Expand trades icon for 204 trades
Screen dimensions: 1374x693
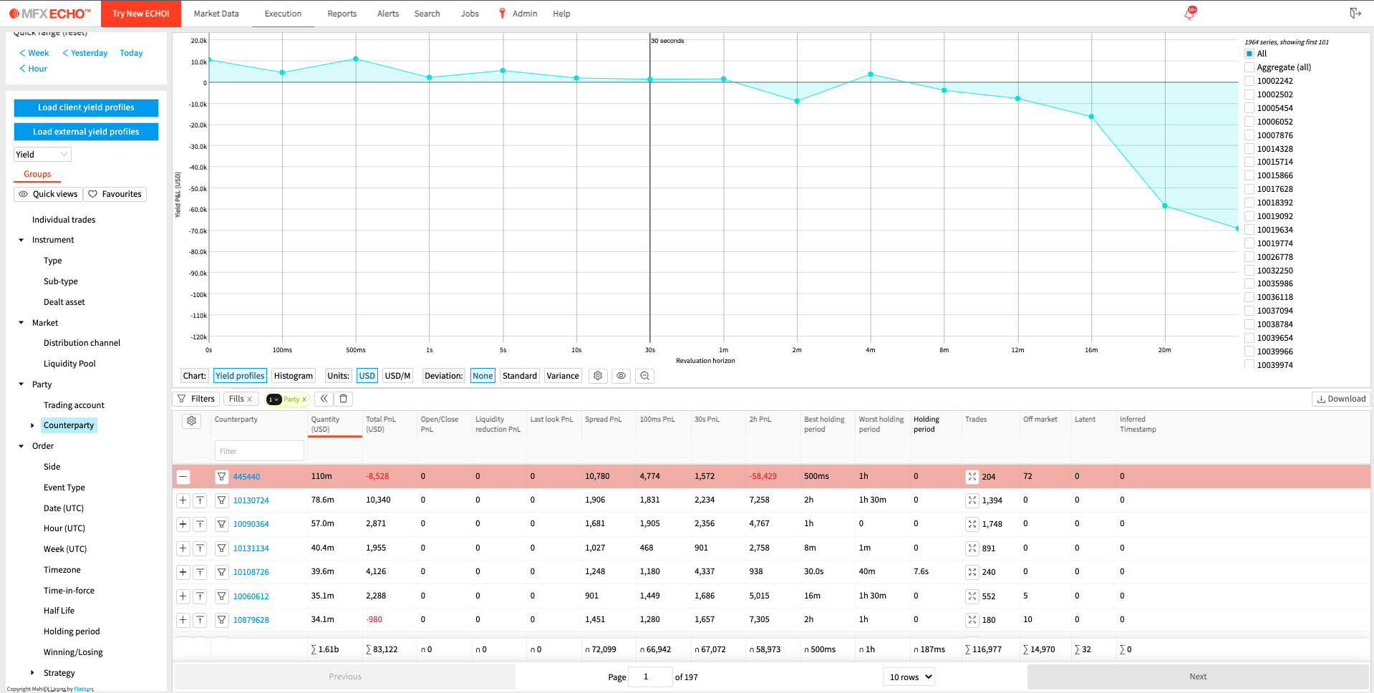pos(972,477)
